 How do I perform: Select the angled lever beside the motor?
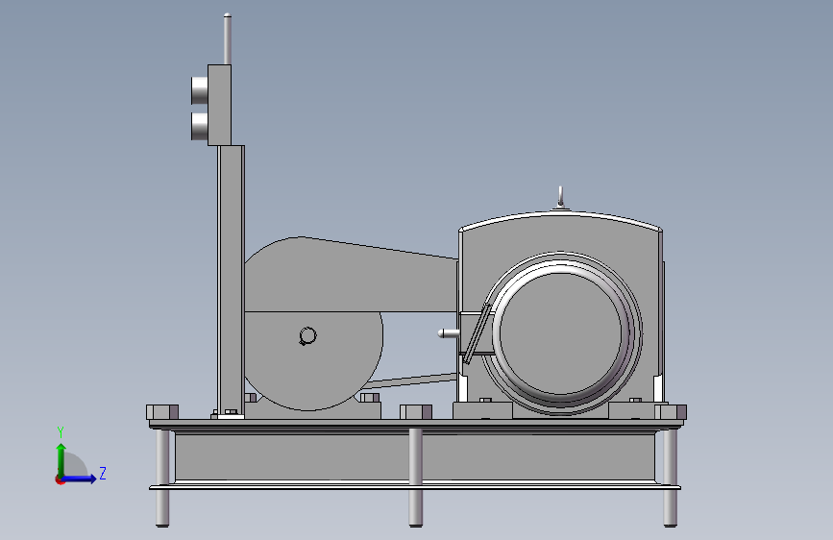click(477, 334)
